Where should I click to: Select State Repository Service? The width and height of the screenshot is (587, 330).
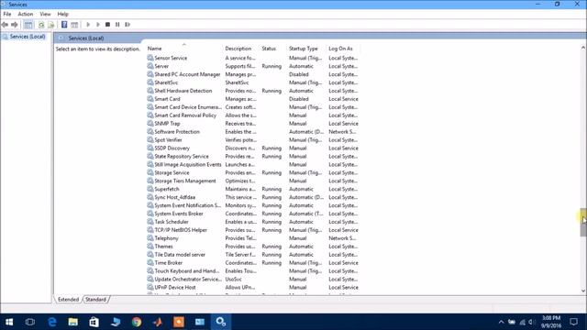[182, 157]
